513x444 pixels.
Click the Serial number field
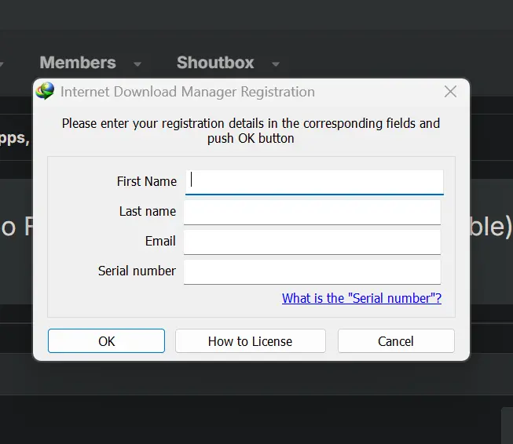click(312, 272)
